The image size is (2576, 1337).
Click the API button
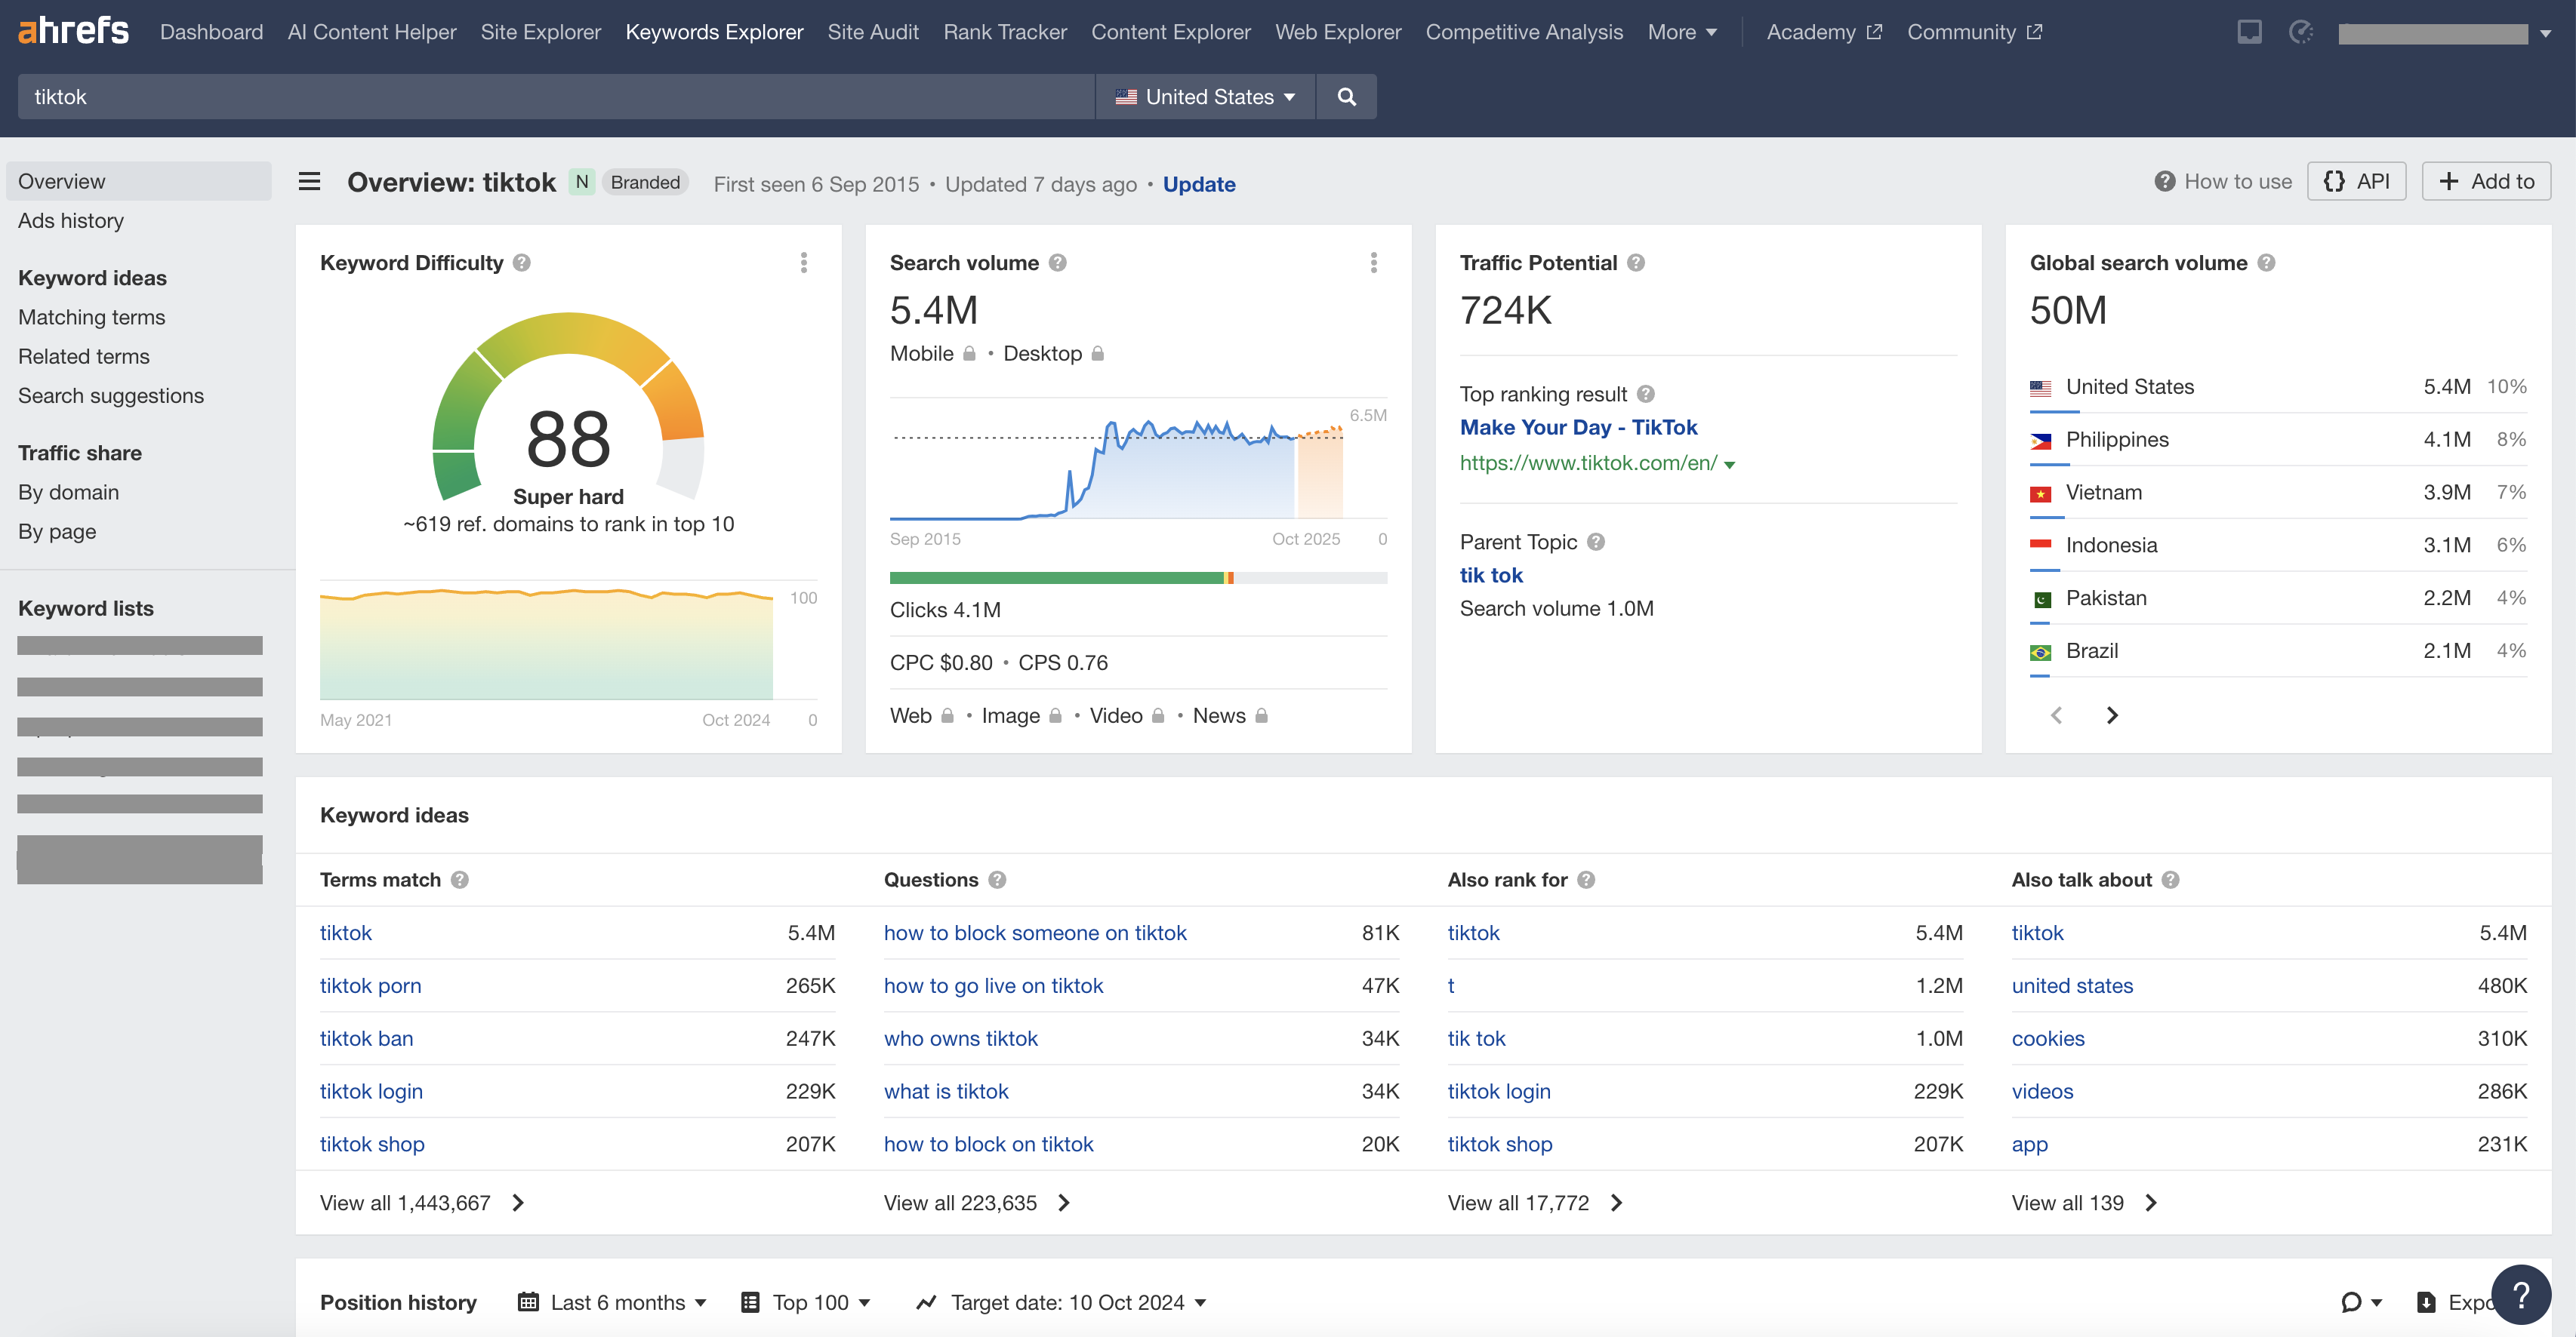coord(2357,181)
